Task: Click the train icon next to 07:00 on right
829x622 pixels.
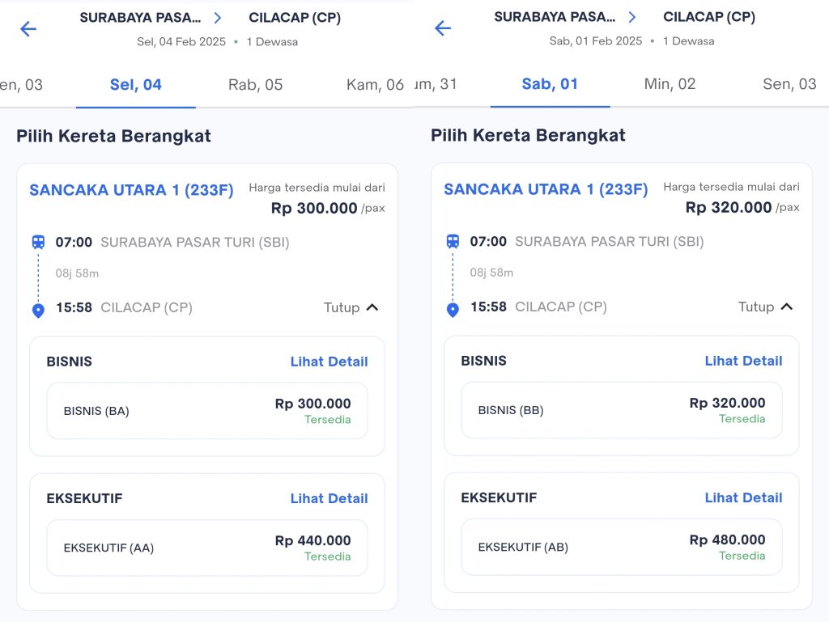Action: click(453, 241)
